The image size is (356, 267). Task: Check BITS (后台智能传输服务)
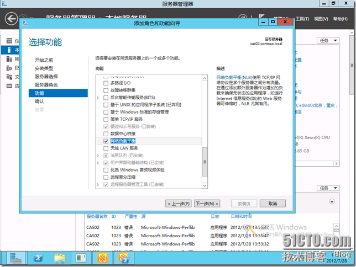(x=106, y=98)
